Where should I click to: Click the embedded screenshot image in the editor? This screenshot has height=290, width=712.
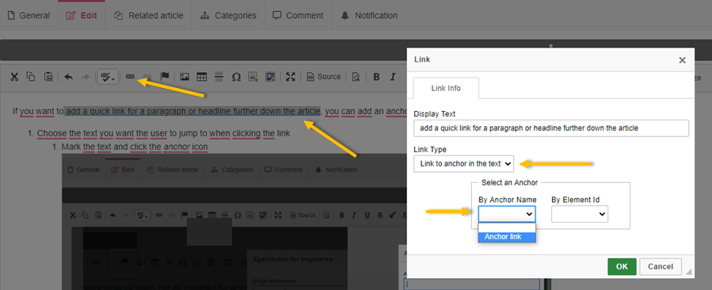coord(234,221)
